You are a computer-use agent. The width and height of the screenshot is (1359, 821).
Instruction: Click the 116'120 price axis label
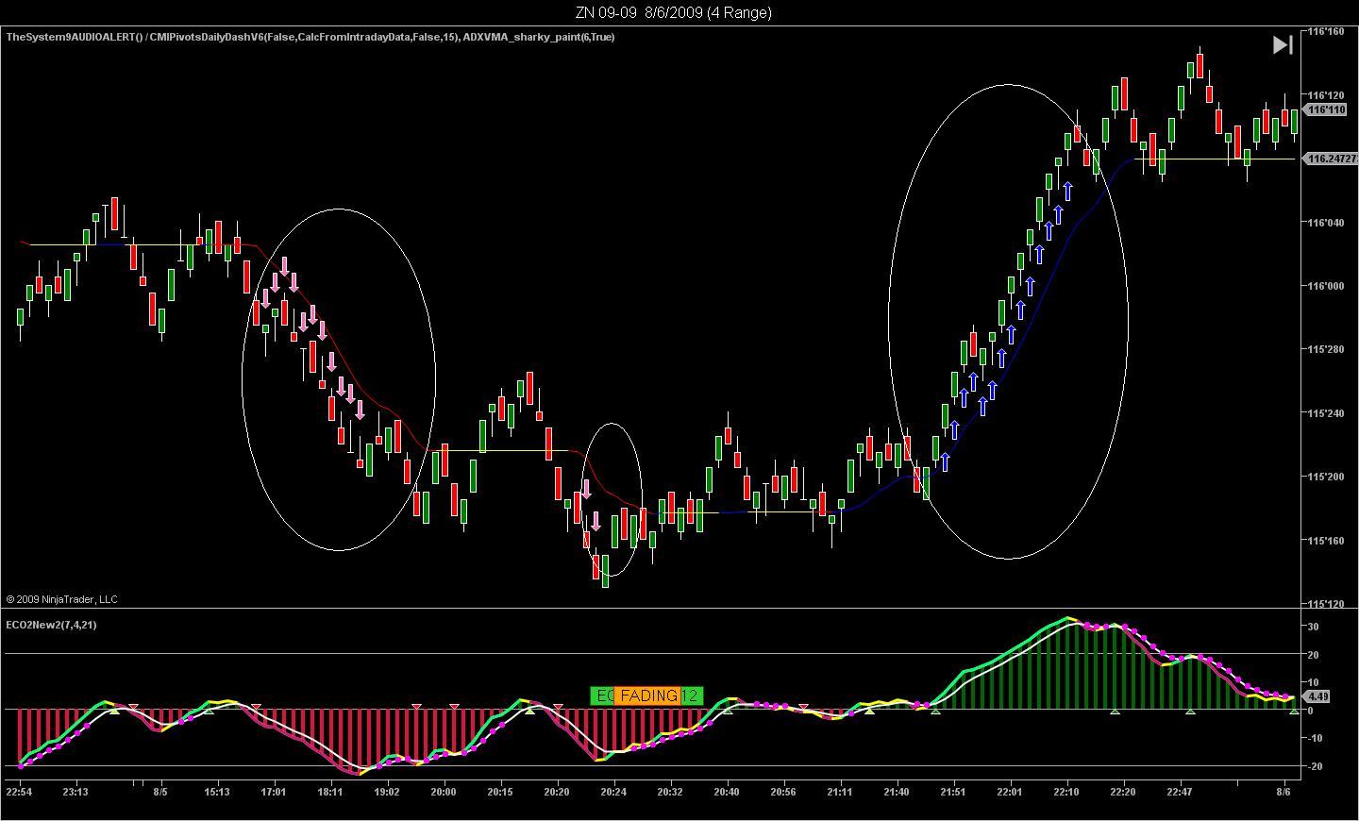1326,95
